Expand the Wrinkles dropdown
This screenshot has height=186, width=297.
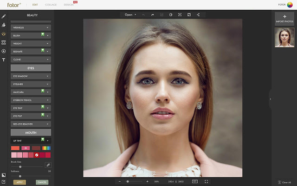pyautogui.click(x=31, y=28)
